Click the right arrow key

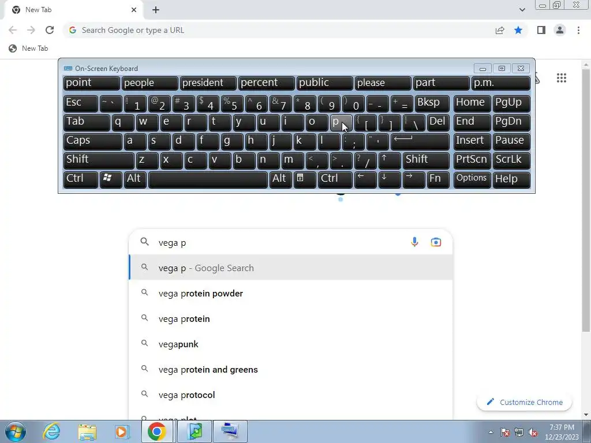(x=414, y=179)
